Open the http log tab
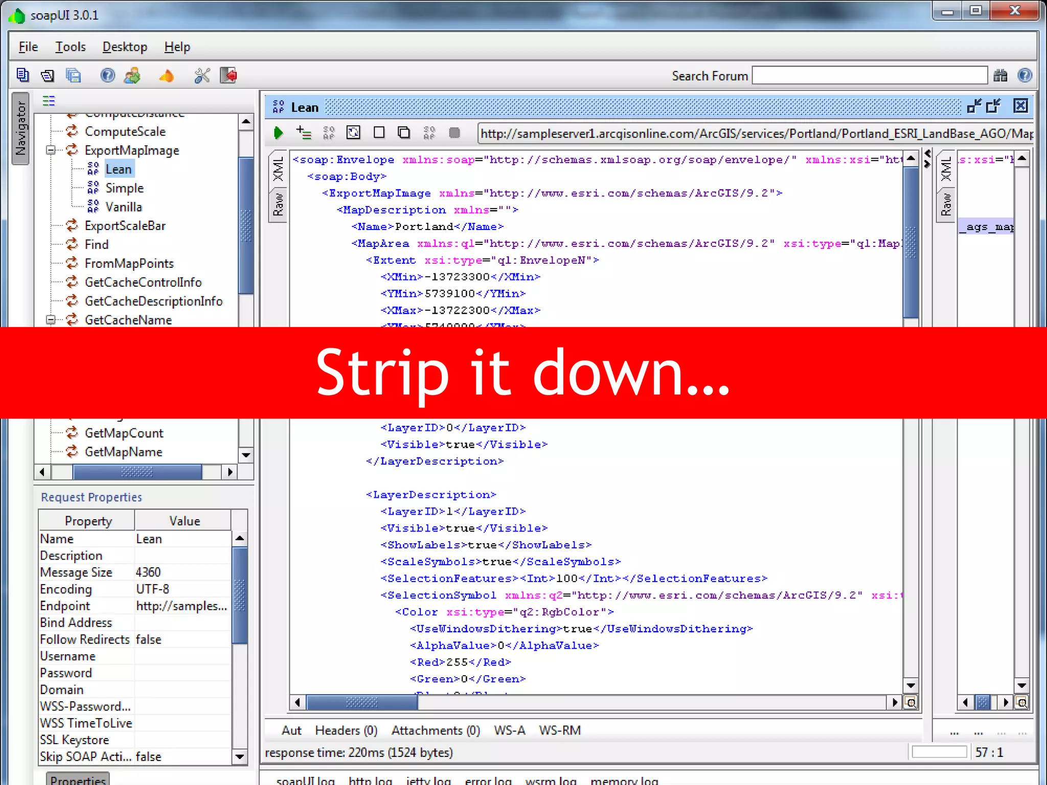1047x785 pixels. [x=370, y=780]
